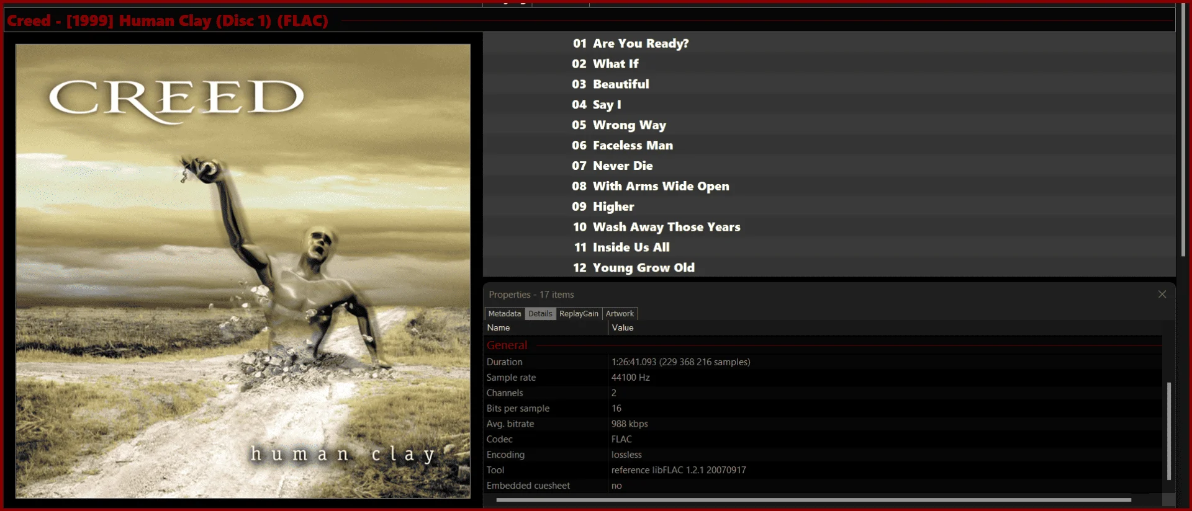Select the Duration property row
Screen dimensions: 1192x511
(823, 362)
